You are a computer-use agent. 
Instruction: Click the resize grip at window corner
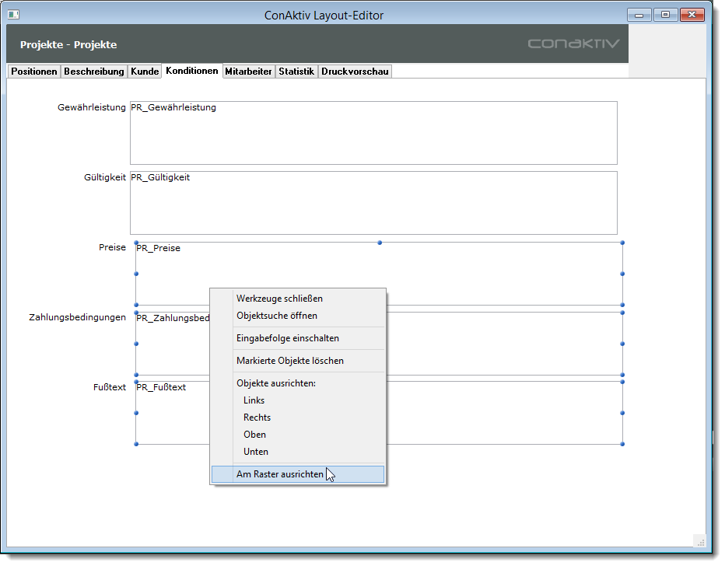pyautogui.click(x=699, y=541)
